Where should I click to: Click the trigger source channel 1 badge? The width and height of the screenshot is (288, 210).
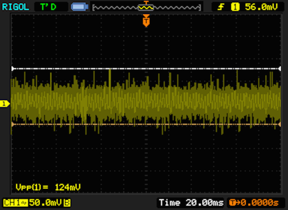(x=235, y=7)
